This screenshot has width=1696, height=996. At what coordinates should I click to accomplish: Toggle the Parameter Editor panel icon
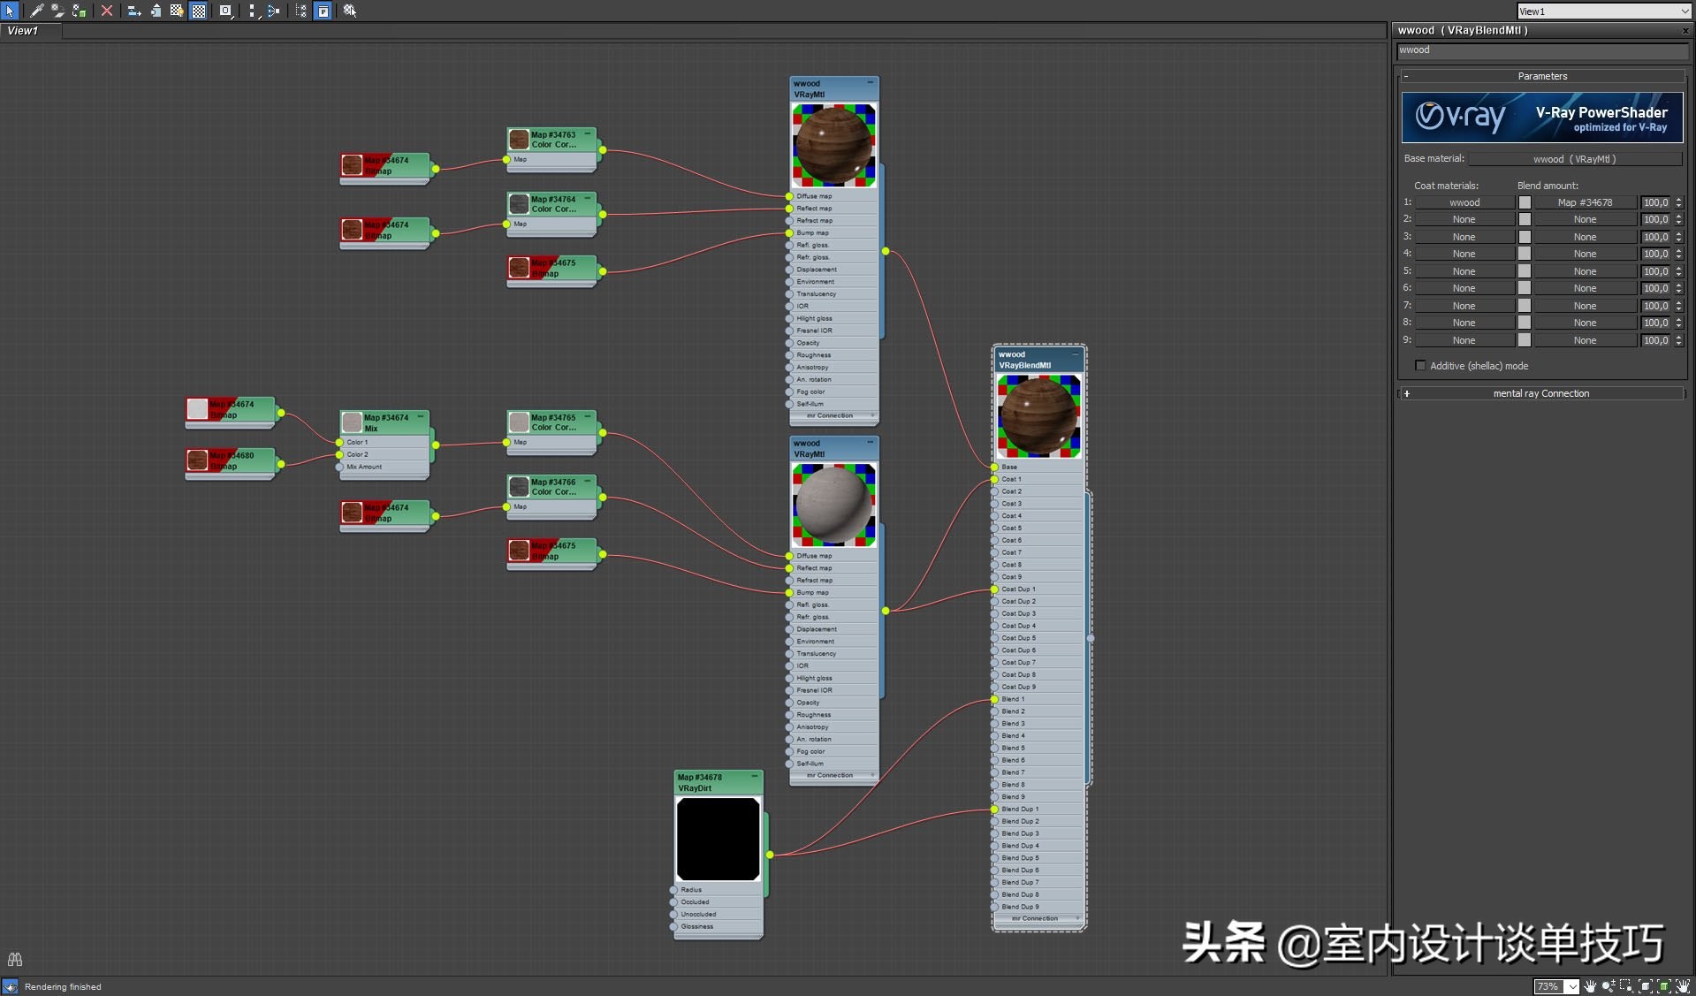(x=323, y=11)
